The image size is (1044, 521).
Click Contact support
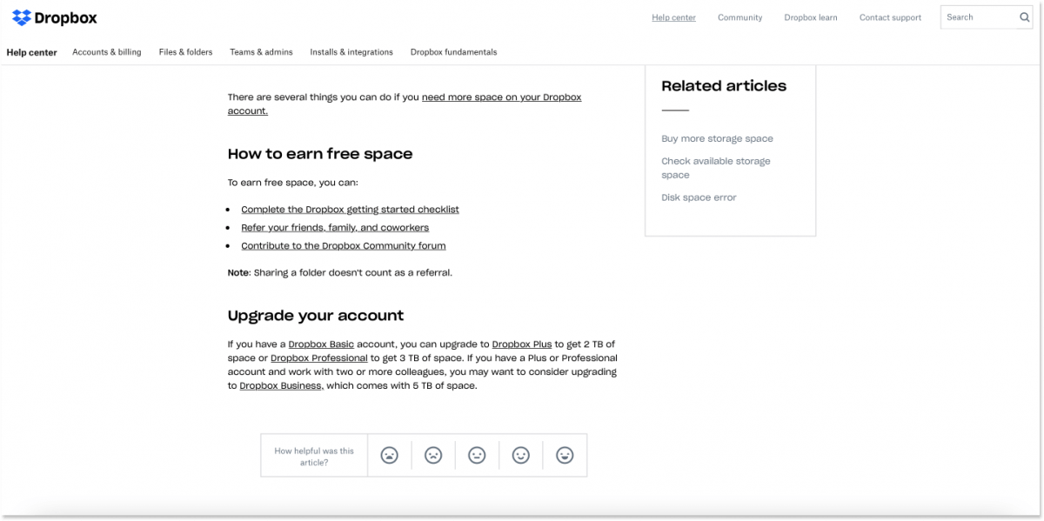click(889, 17)
